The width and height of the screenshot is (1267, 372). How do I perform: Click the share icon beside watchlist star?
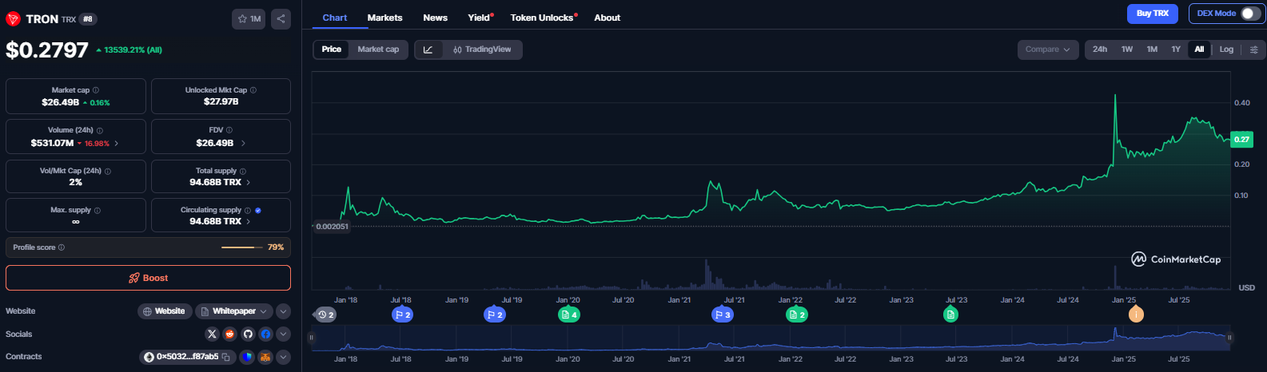click(x=281, y=18)
